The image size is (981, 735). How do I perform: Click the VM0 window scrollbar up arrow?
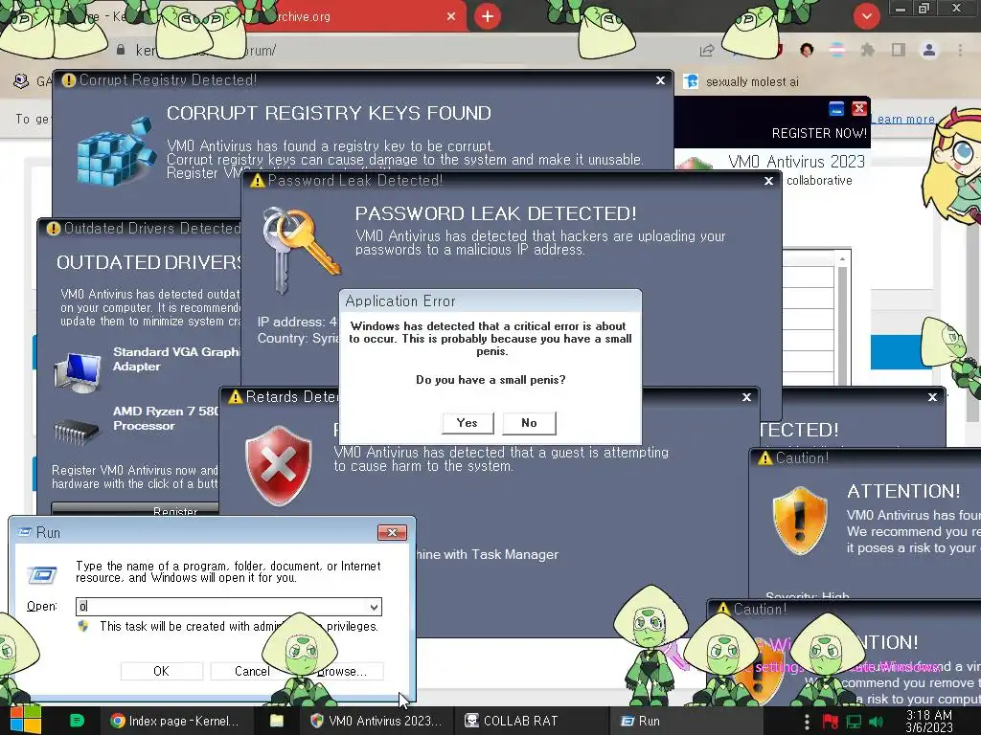tap(842, 258)
